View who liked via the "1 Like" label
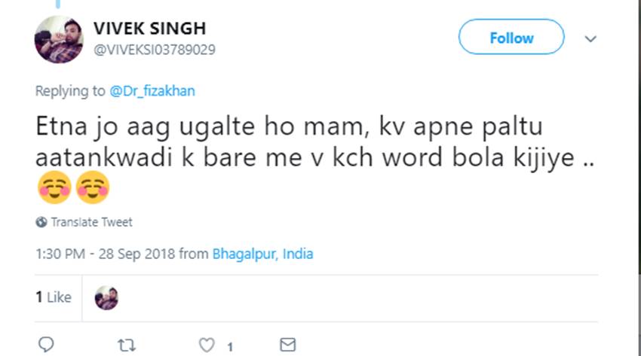Image resolution: width=641 pixels, height=356 pixels. (53, 297)
